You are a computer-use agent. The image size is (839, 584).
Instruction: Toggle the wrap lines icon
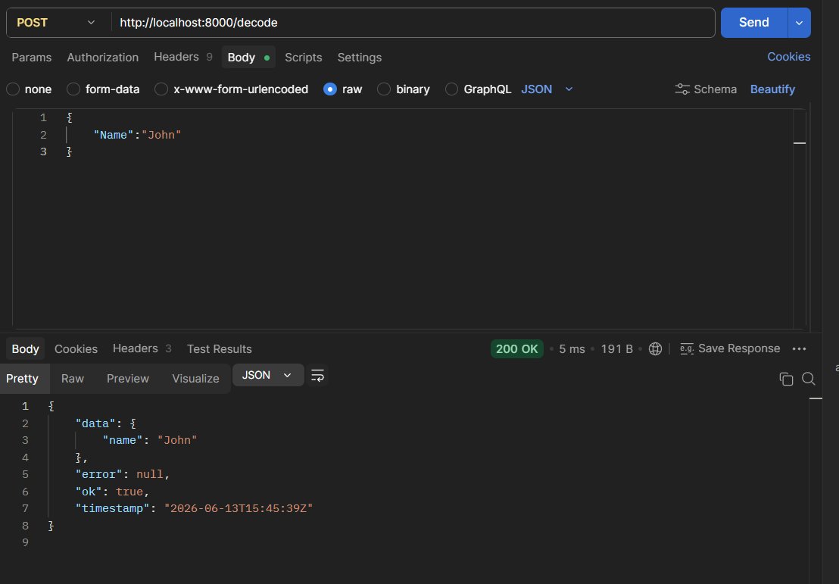point(317,376)
